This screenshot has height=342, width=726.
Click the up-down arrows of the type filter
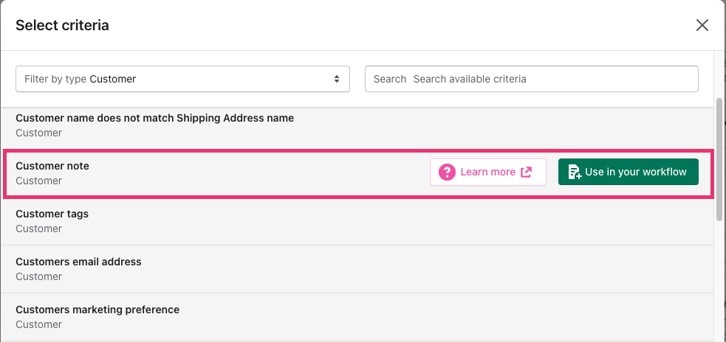tap(337, 79)
